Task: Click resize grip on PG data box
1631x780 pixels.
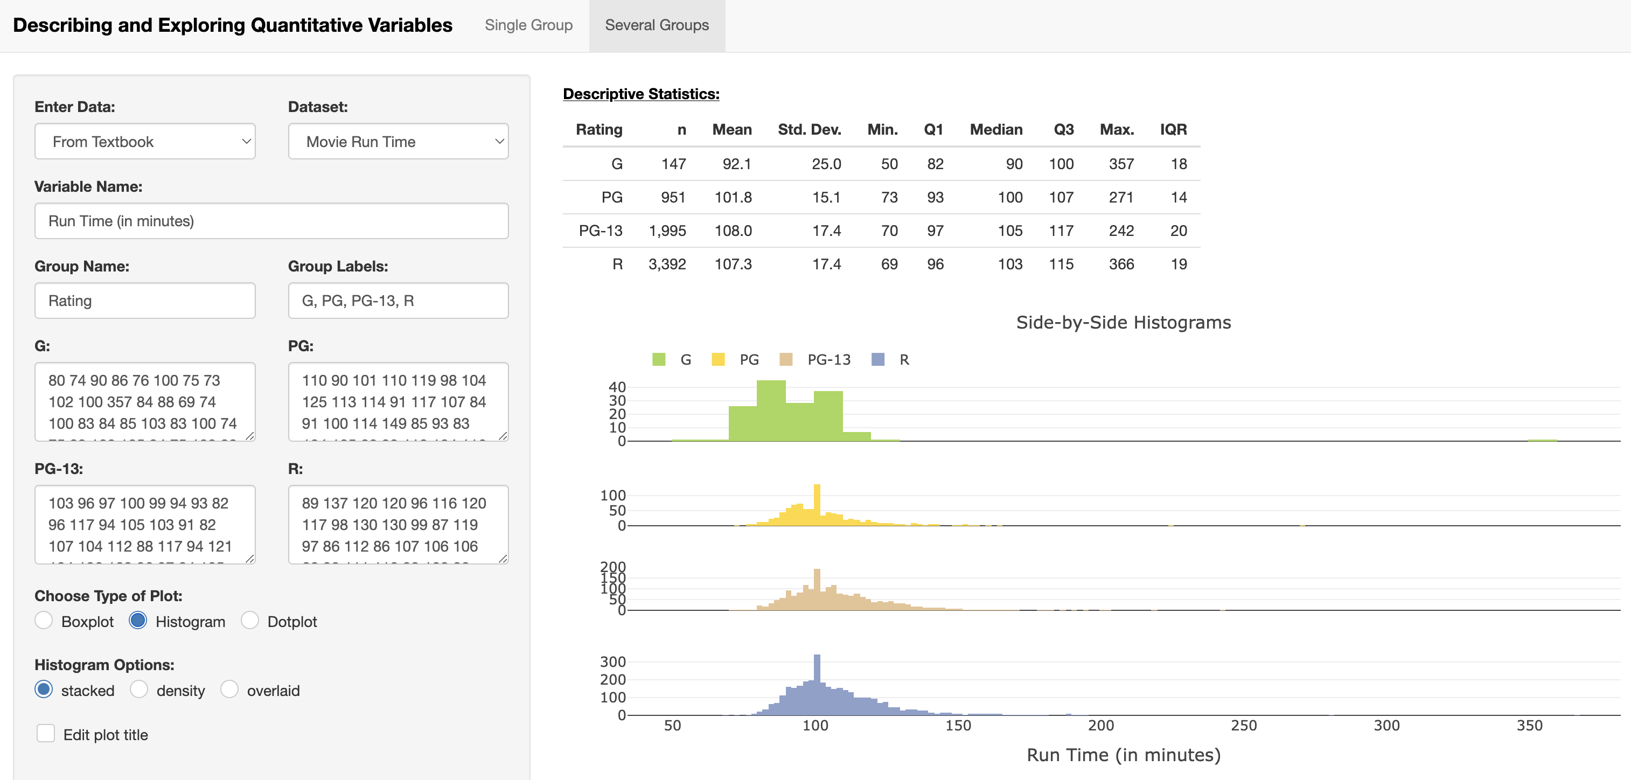Action: pos(503,436)
